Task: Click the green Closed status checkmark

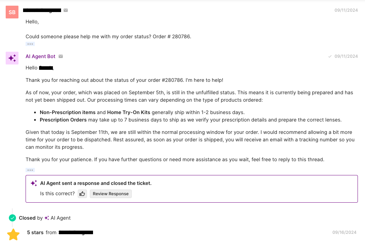Action: coord(12,218)
